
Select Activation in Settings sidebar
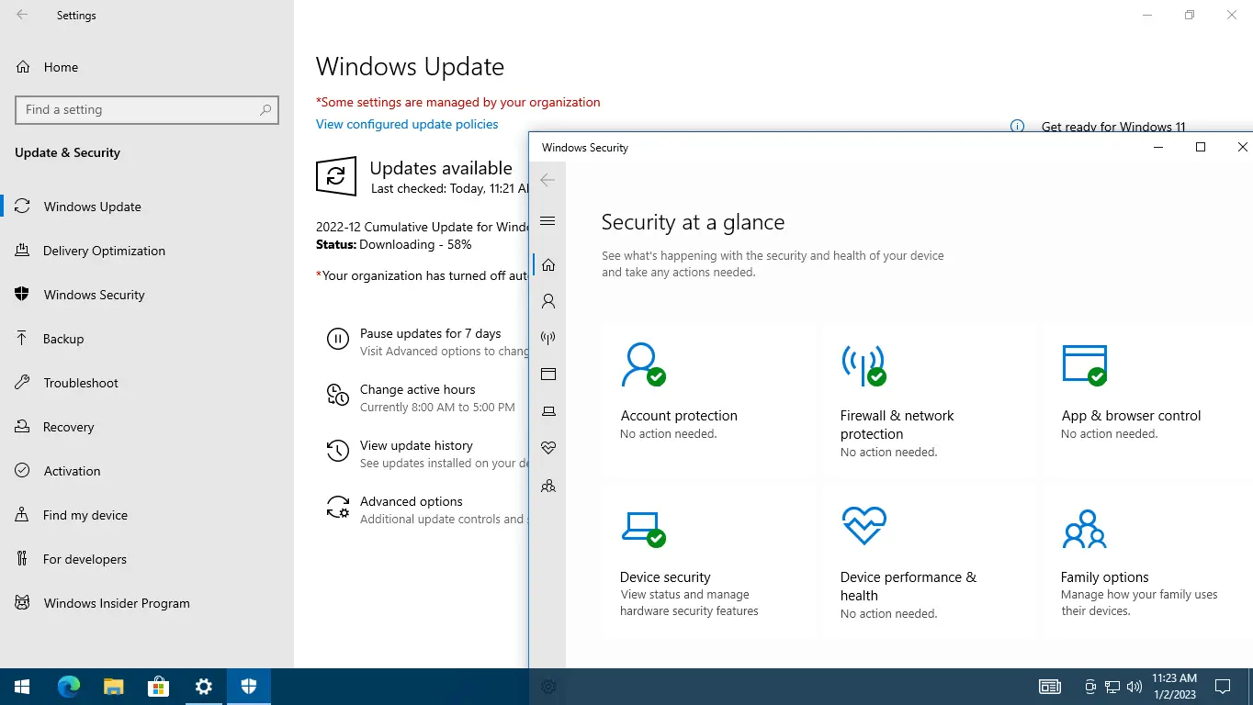(x=147, y=471)
